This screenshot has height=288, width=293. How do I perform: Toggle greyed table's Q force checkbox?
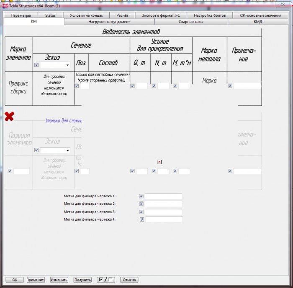(x=132, y=171)
